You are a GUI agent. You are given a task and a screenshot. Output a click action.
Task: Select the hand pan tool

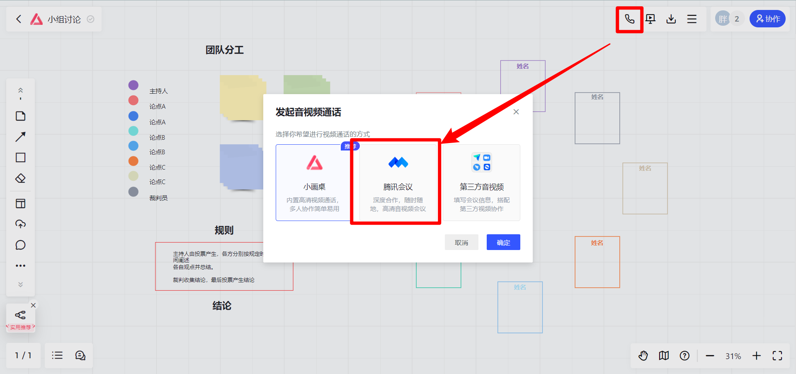coord(643,356)
